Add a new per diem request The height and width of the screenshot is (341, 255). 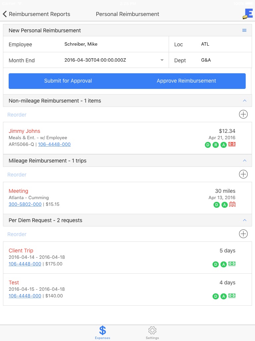click(243, 234)
